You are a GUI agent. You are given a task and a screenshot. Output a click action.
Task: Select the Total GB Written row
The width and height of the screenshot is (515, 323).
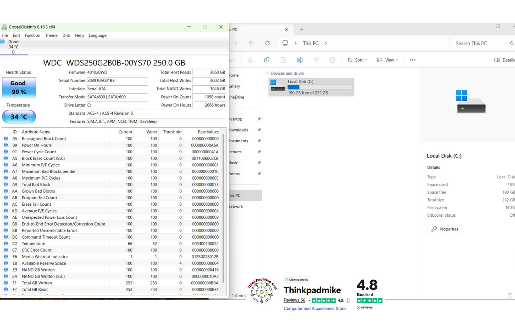tap(112, 283)
